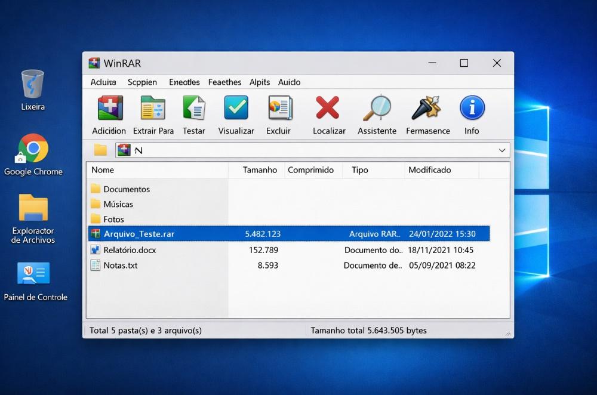Click the date 05/09/2021 08:22
This screenshot has height=395, width=597.
(442, 266)
